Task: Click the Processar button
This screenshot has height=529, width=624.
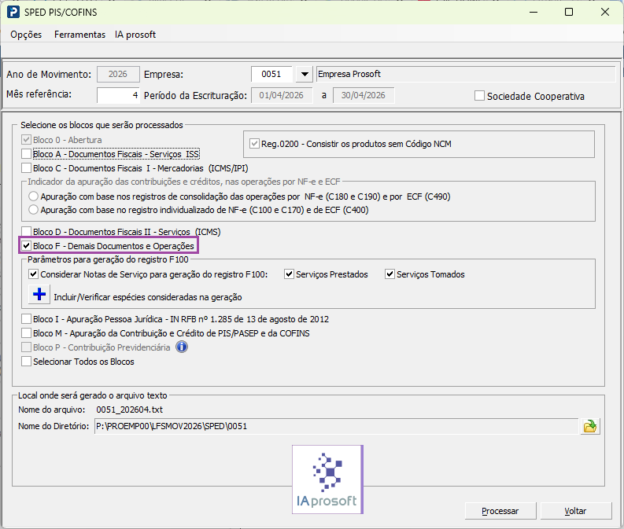Action: point(500,511)
